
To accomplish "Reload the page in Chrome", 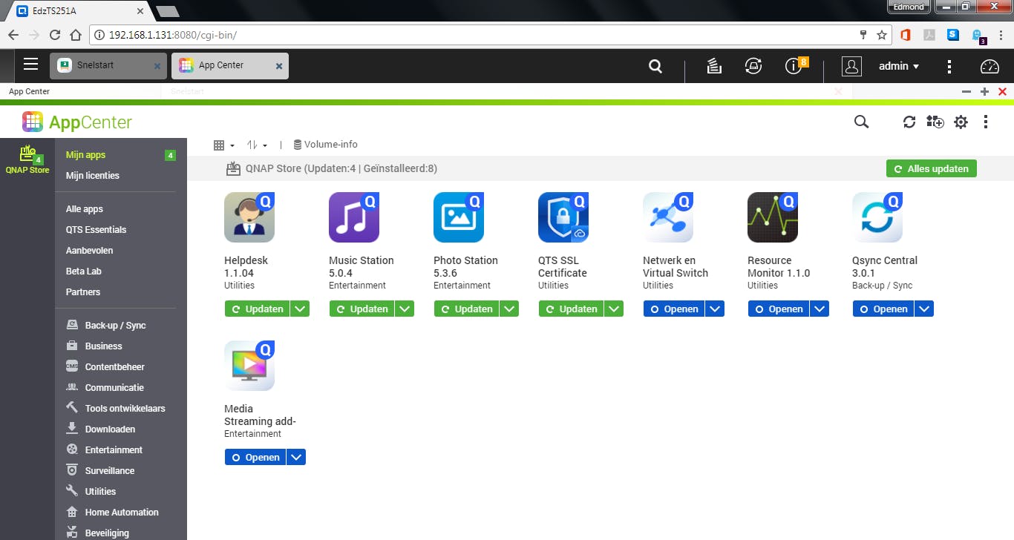I will coord(54,35).
